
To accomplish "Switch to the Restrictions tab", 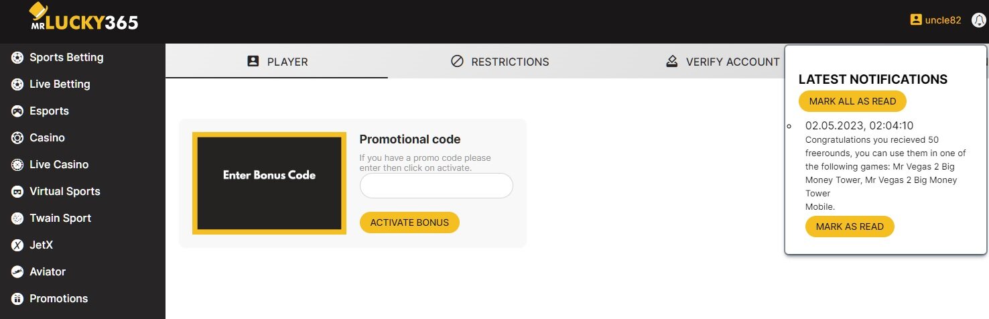I will point(500,62).
